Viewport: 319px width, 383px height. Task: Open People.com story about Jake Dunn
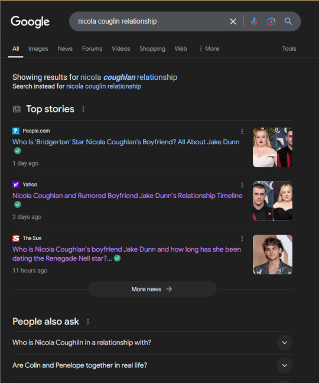coord(126,142)
